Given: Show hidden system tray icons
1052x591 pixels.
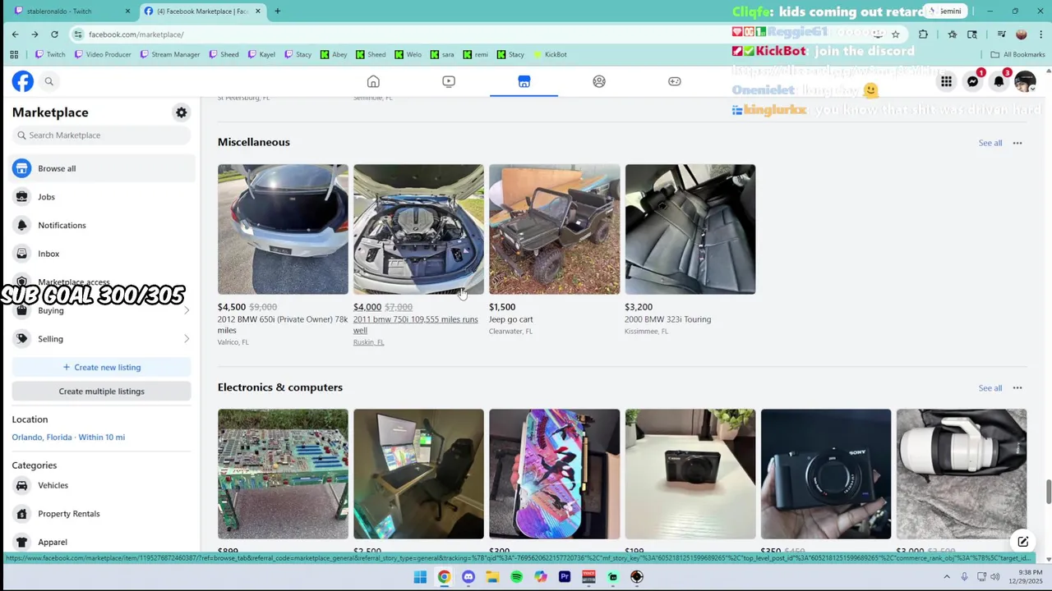Looking at the screenshot, I should 947,577.
